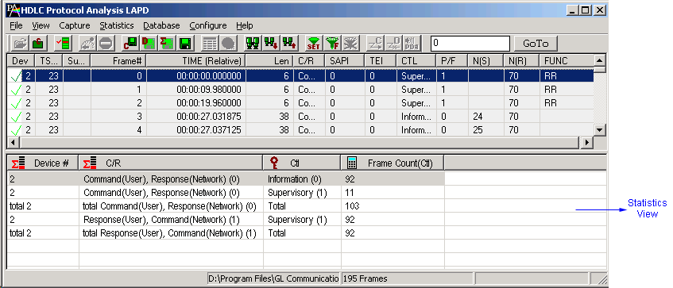Screen dimensions: 673x288
Task: Click the open file folder toolbar icon
Action: click(20, 44)
